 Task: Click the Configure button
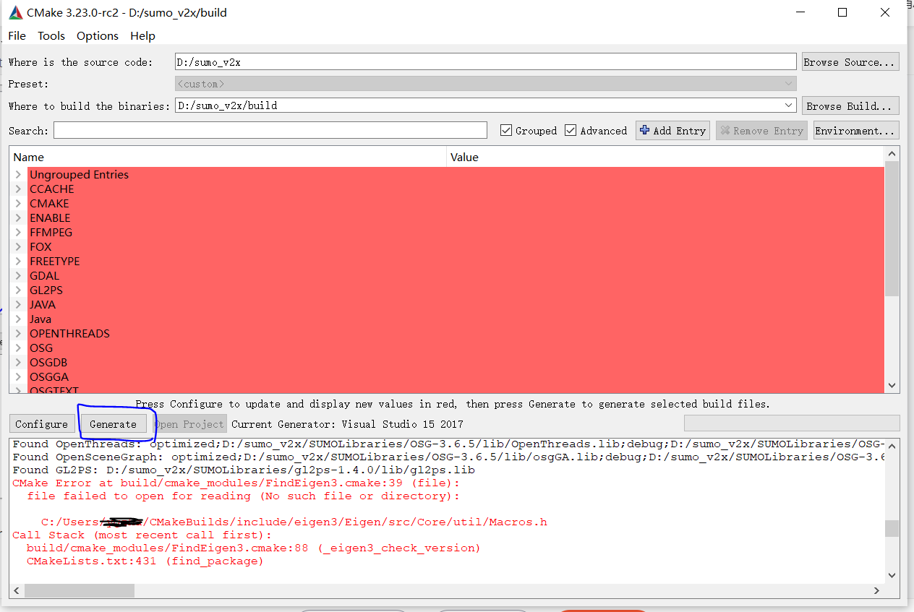pyautogui.click(x=41, y=424)
